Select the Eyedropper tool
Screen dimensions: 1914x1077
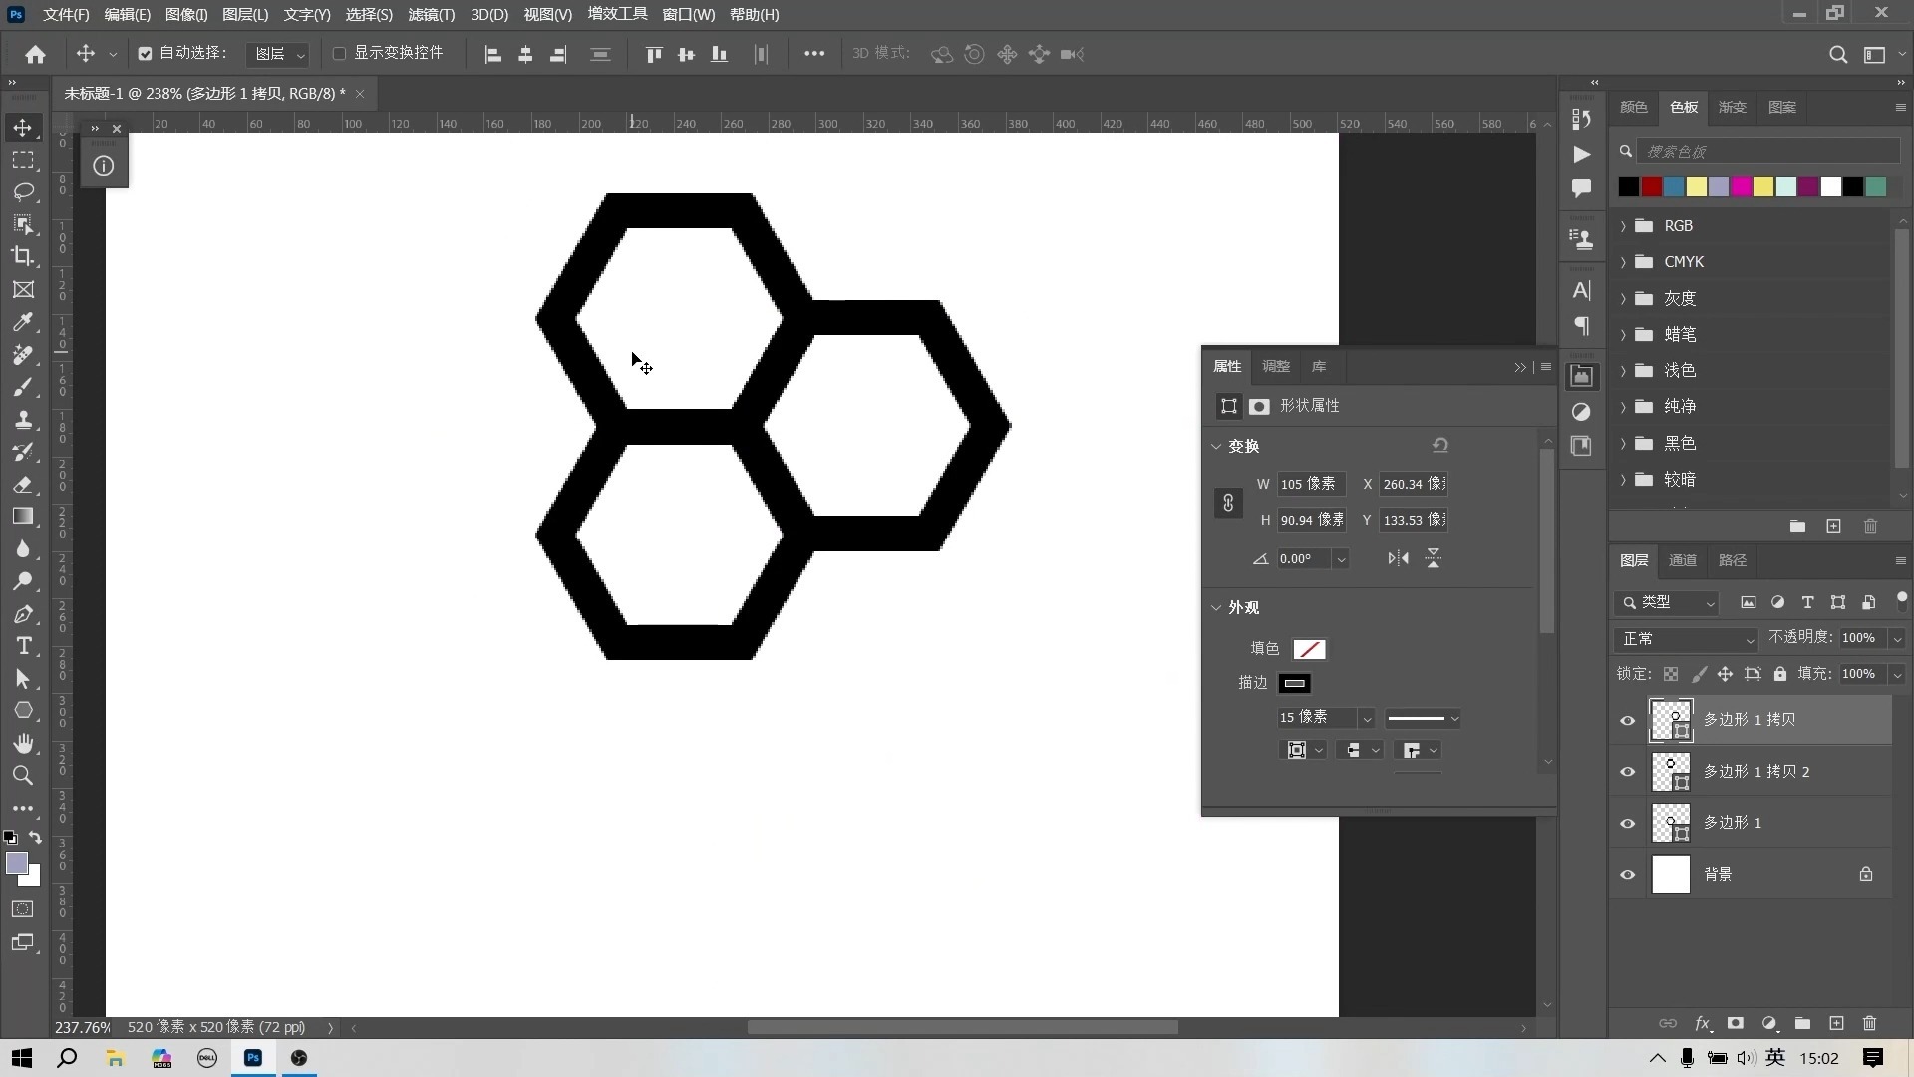[23, 322]
